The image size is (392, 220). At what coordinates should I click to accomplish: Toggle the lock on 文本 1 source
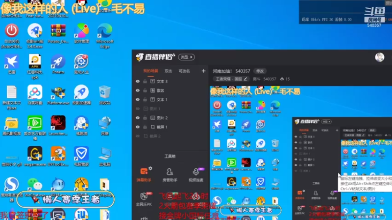pyautogui.click(x=145, y=100)
